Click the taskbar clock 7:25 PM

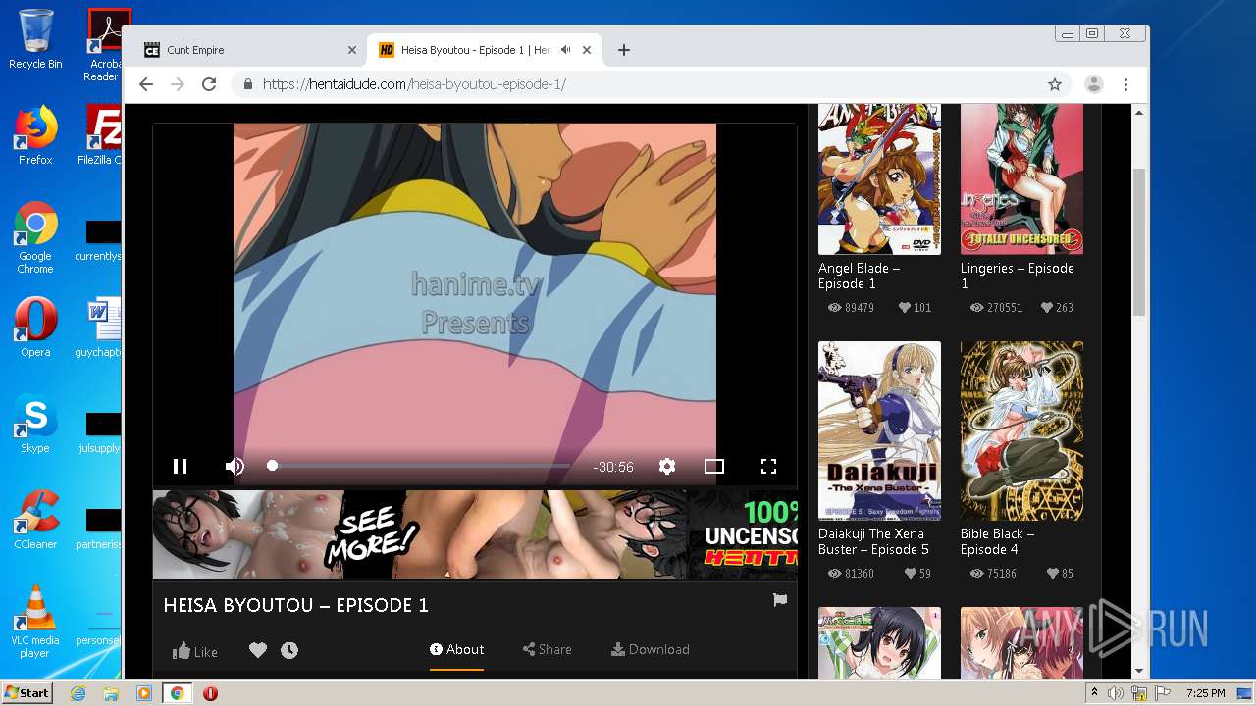click(1206, 693)
